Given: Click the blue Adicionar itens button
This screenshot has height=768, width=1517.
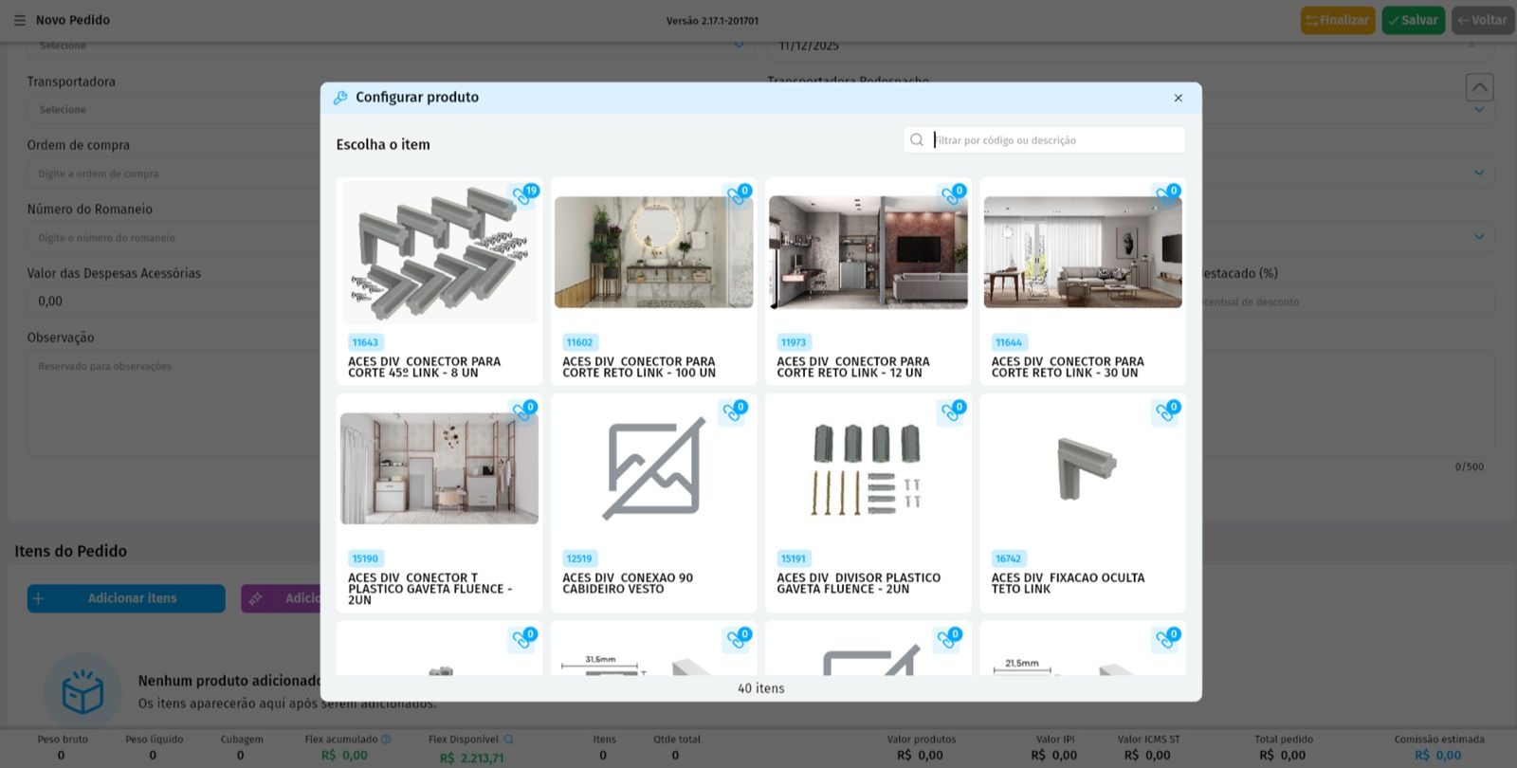Looking at the screenshot, I should click(126, 598).
